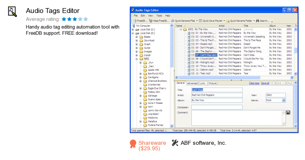The width and height of the screenshot is (305, 160).
Task: Select file 09 - Midnight.mp3
Action: 205,63
